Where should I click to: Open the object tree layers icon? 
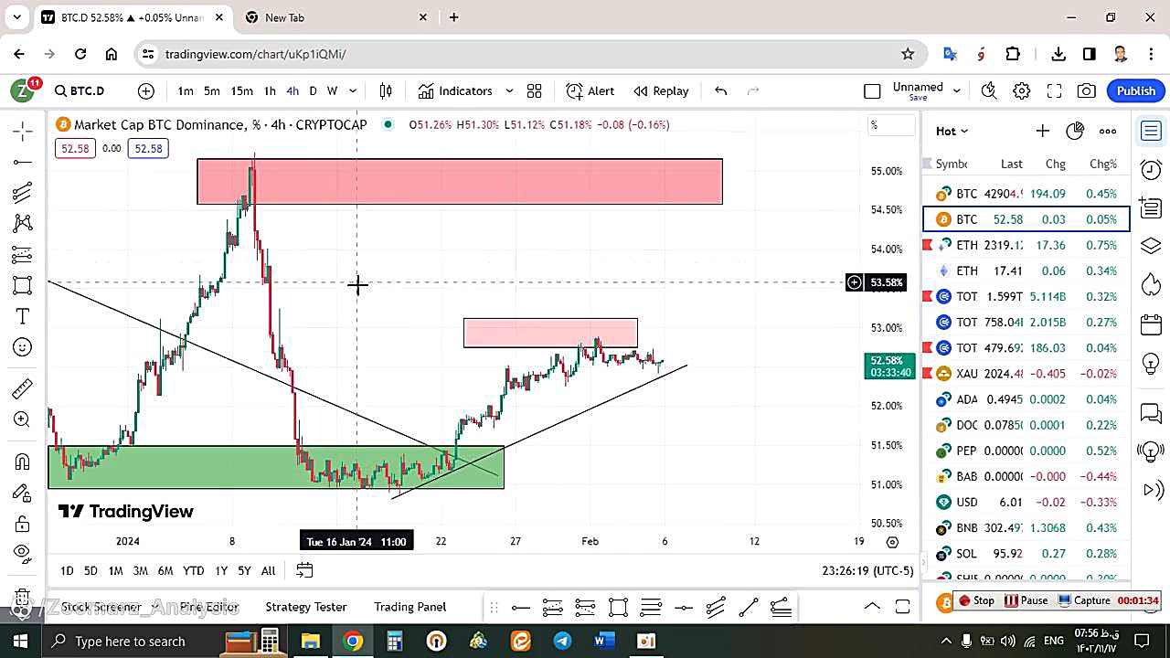pos(1151,247)
